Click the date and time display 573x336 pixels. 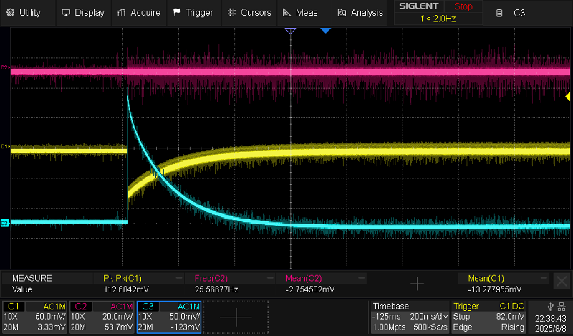[x=550, y=322]
